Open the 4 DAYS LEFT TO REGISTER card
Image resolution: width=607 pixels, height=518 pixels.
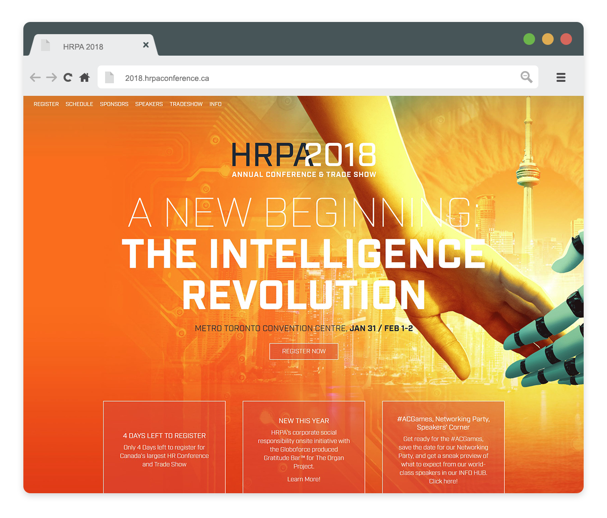pyautogui.click(x=164, y=447)
